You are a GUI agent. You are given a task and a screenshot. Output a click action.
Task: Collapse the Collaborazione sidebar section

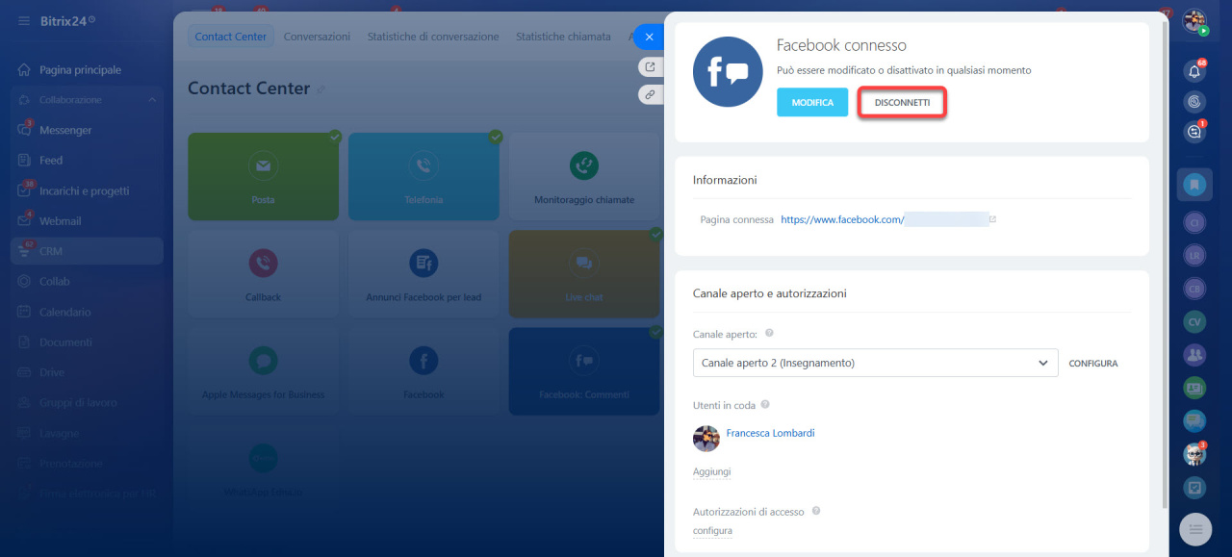click(152, 100)
